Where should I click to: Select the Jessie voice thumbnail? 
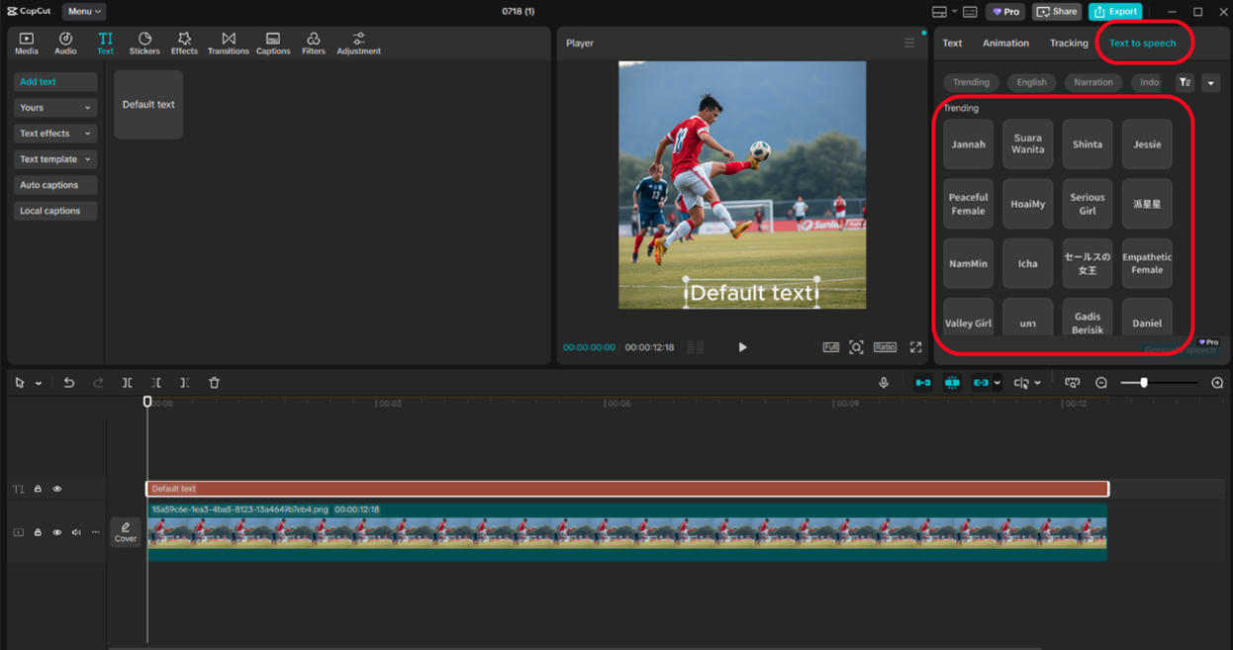tap(1147, 144)
